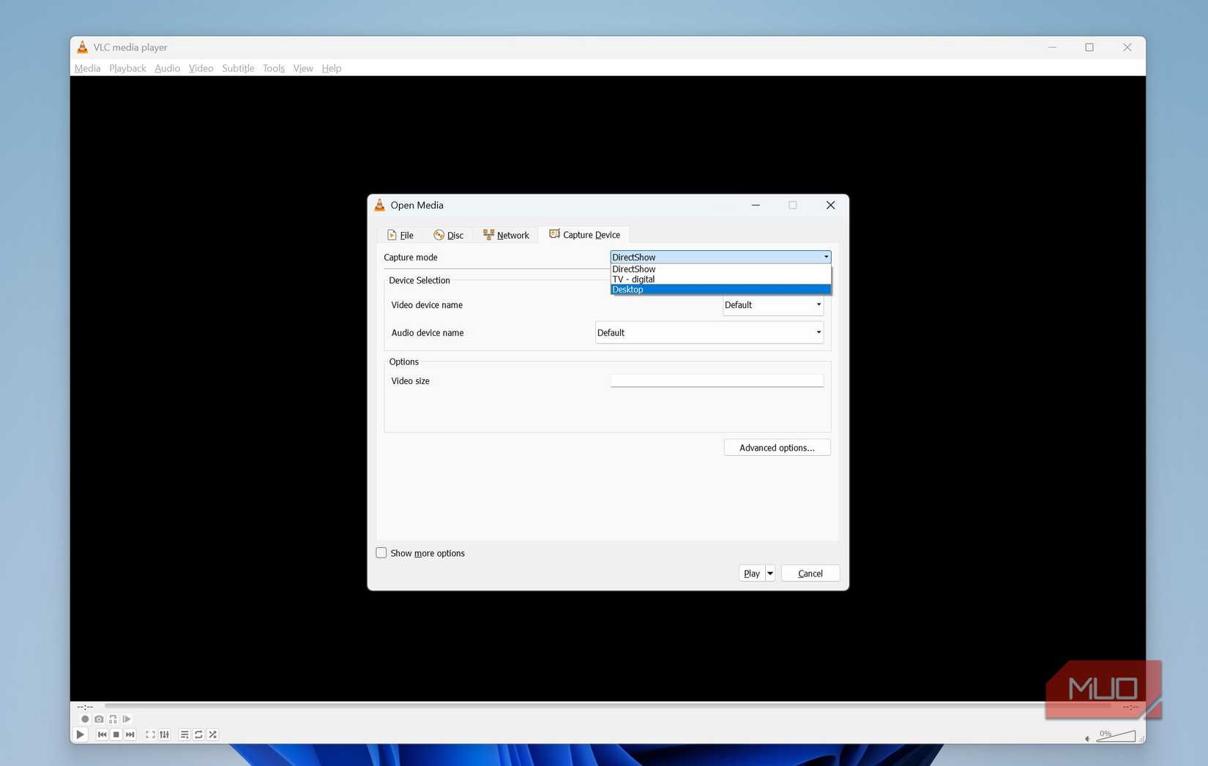
Task: Click the Stop playback button
Action: pyautogui.click(x=116, y=735)
